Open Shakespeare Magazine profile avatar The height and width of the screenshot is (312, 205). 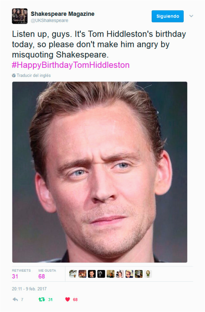pyautogui.click(x=20, y=16)
